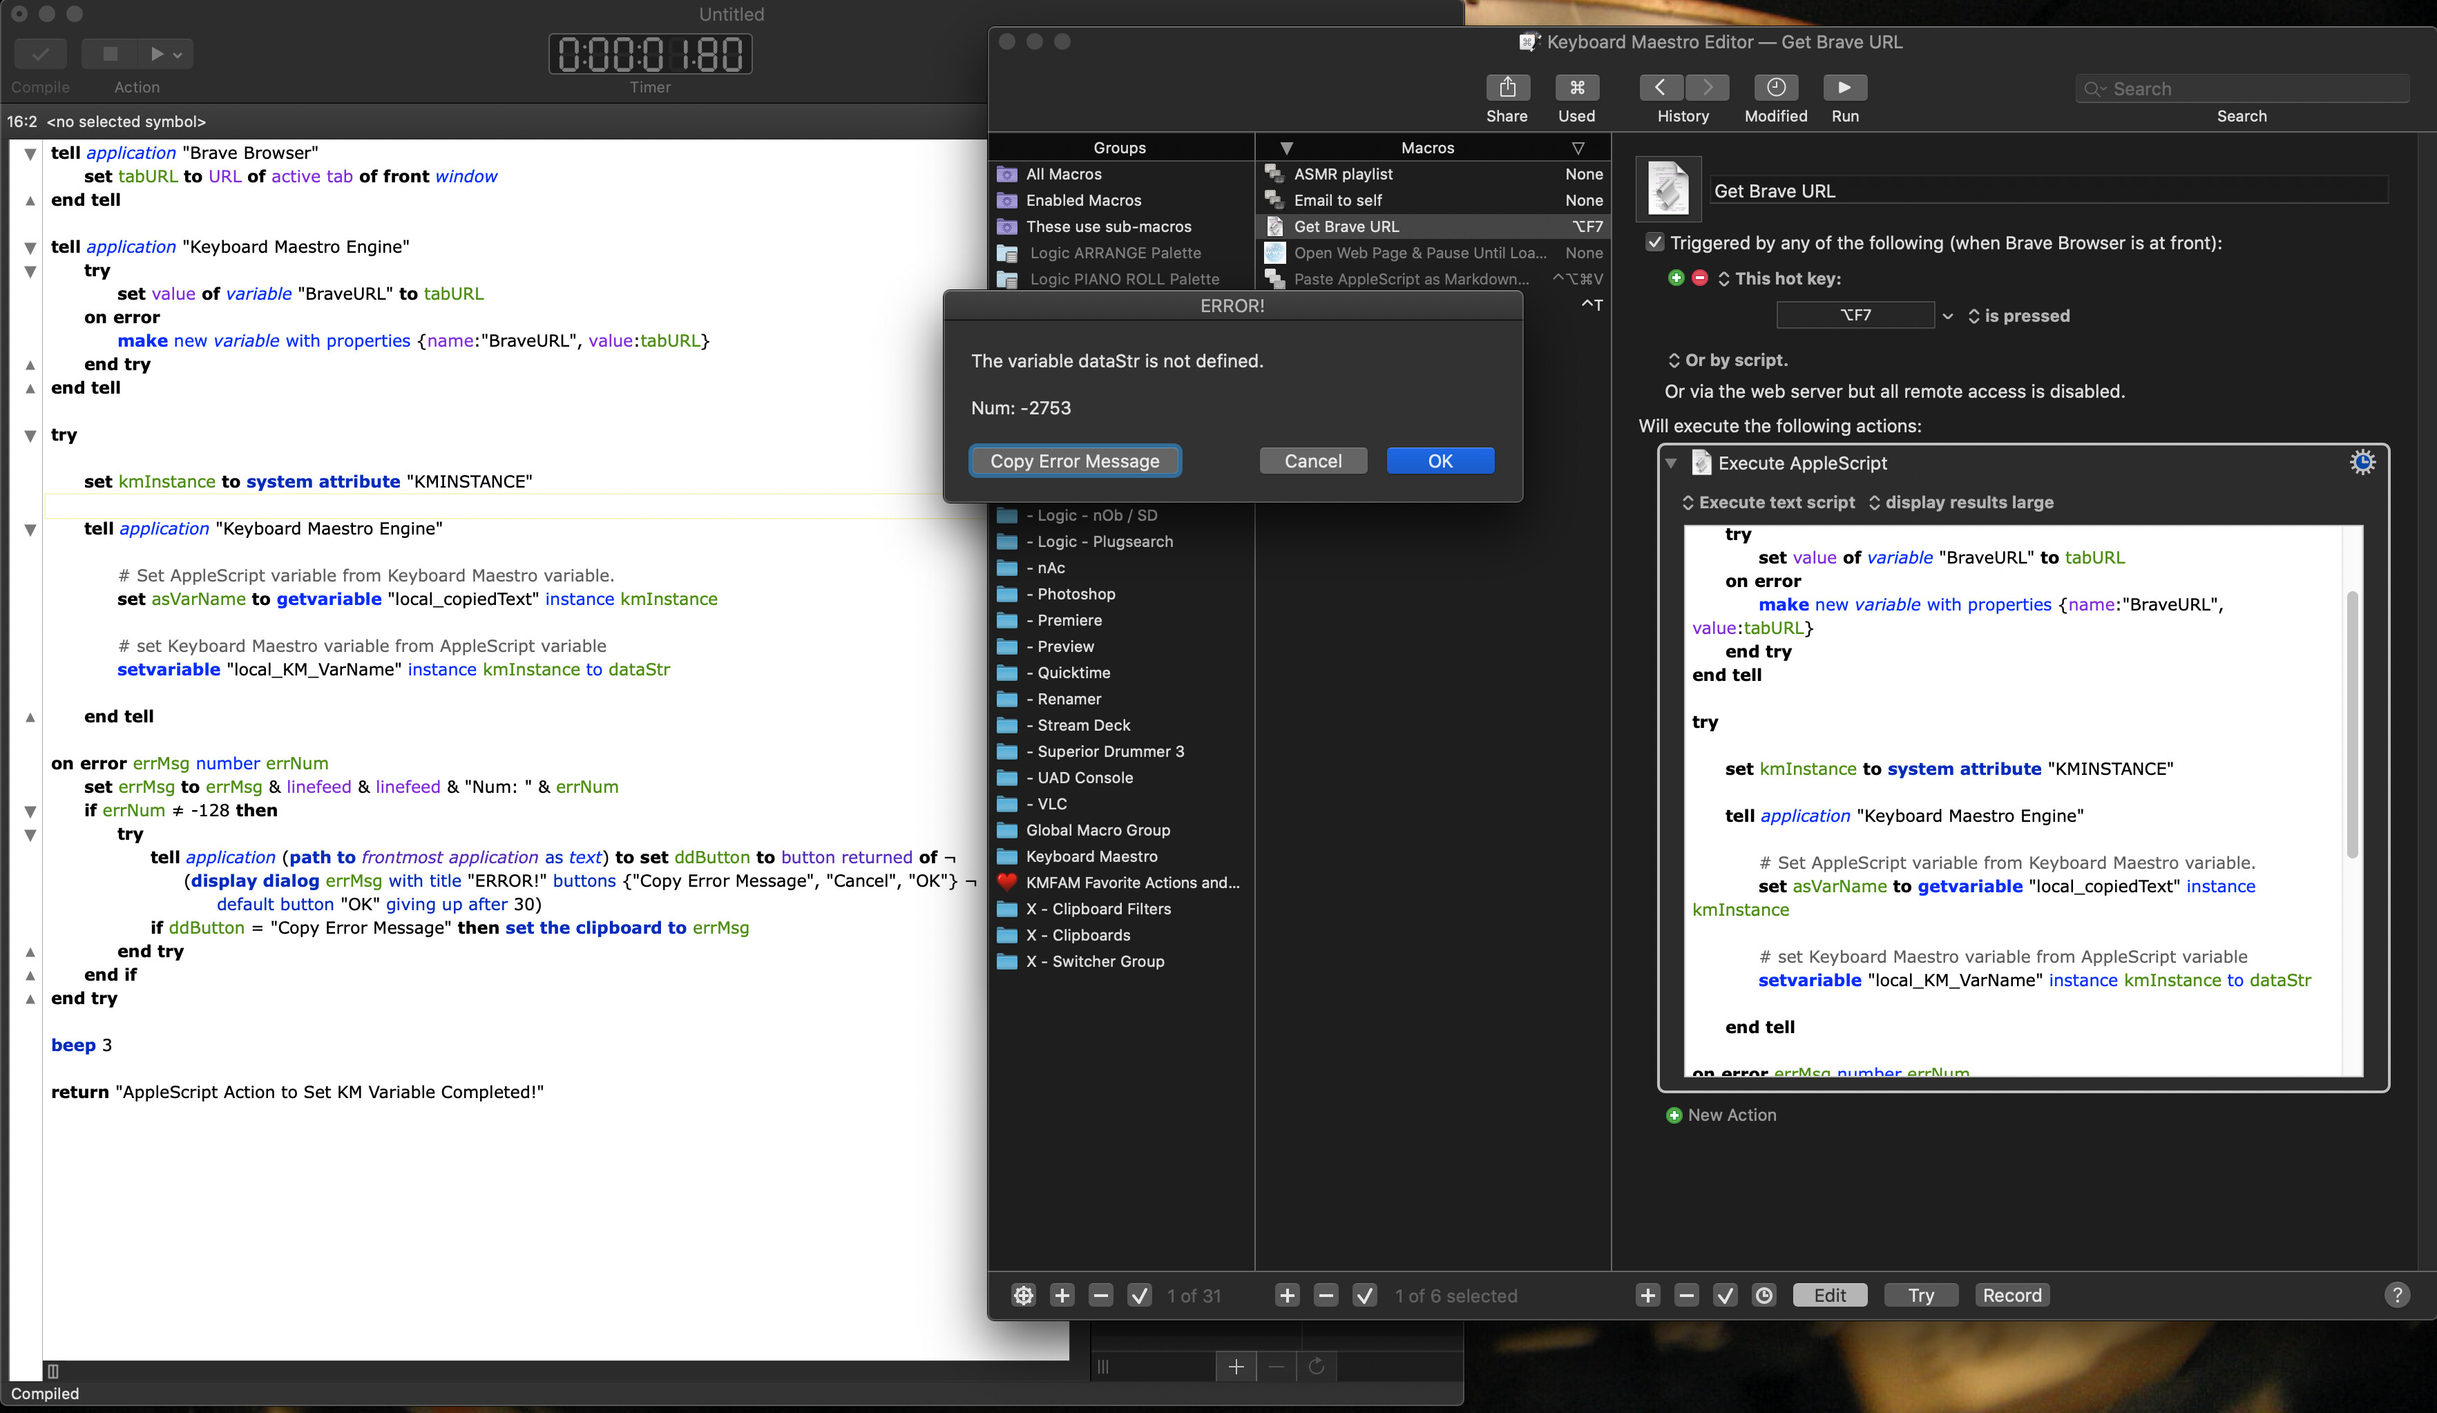This screenshot has width=2437, height=1413.
Task: Click the Groups column header
Action: pyautogui.click(x=1120, y=148)
